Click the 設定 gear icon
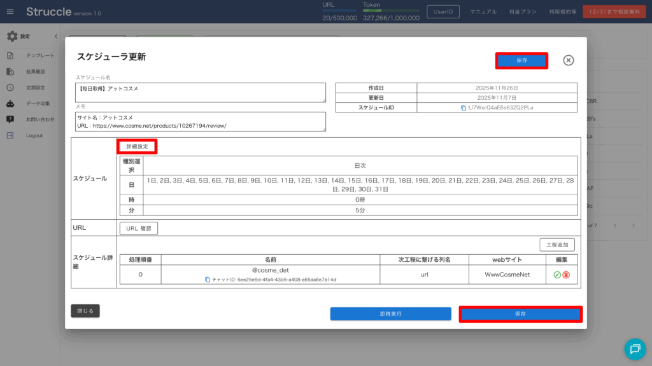652x366 pixels. pos(11,37)
